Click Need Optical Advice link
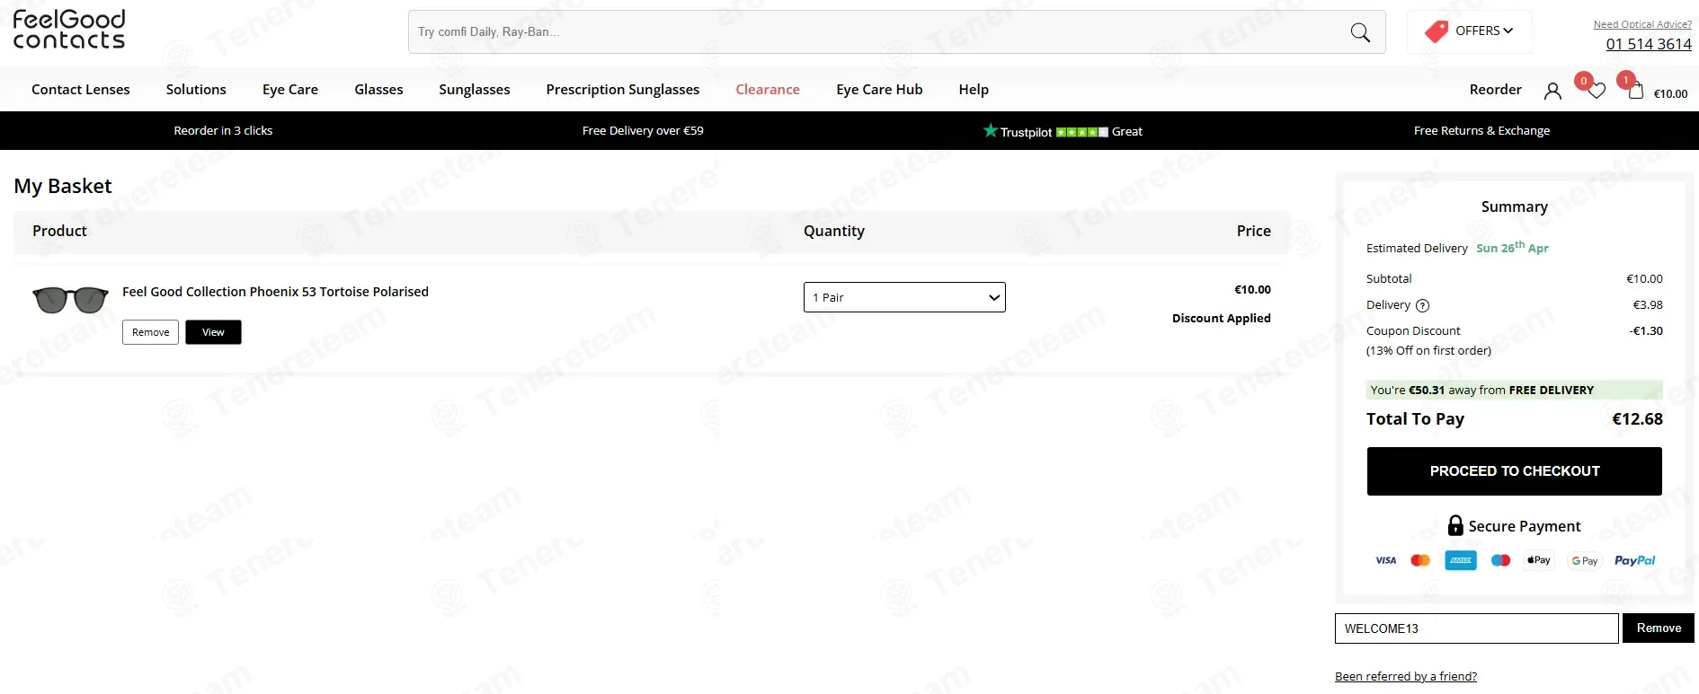 coord(1642,24)
